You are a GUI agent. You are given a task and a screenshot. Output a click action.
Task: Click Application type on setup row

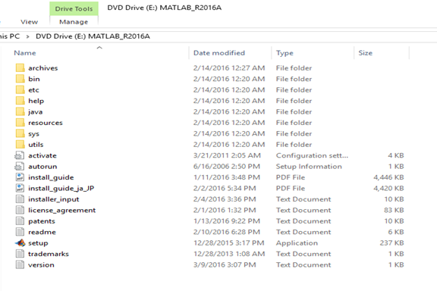(x=297, y=243)
